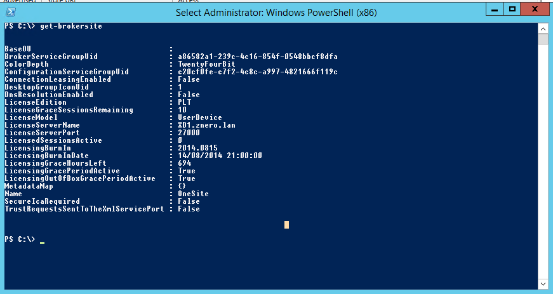Click the LicensingBurnInDate value

pos(220,156)
